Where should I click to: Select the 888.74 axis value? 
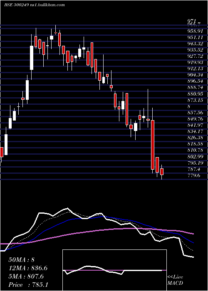pyautogui.click(x=195, y=87)
